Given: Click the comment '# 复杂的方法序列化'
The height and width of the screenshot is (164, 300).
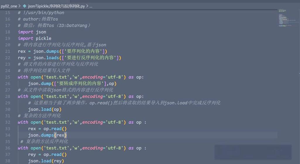Looking at the screenshot, I should (39, 116).
